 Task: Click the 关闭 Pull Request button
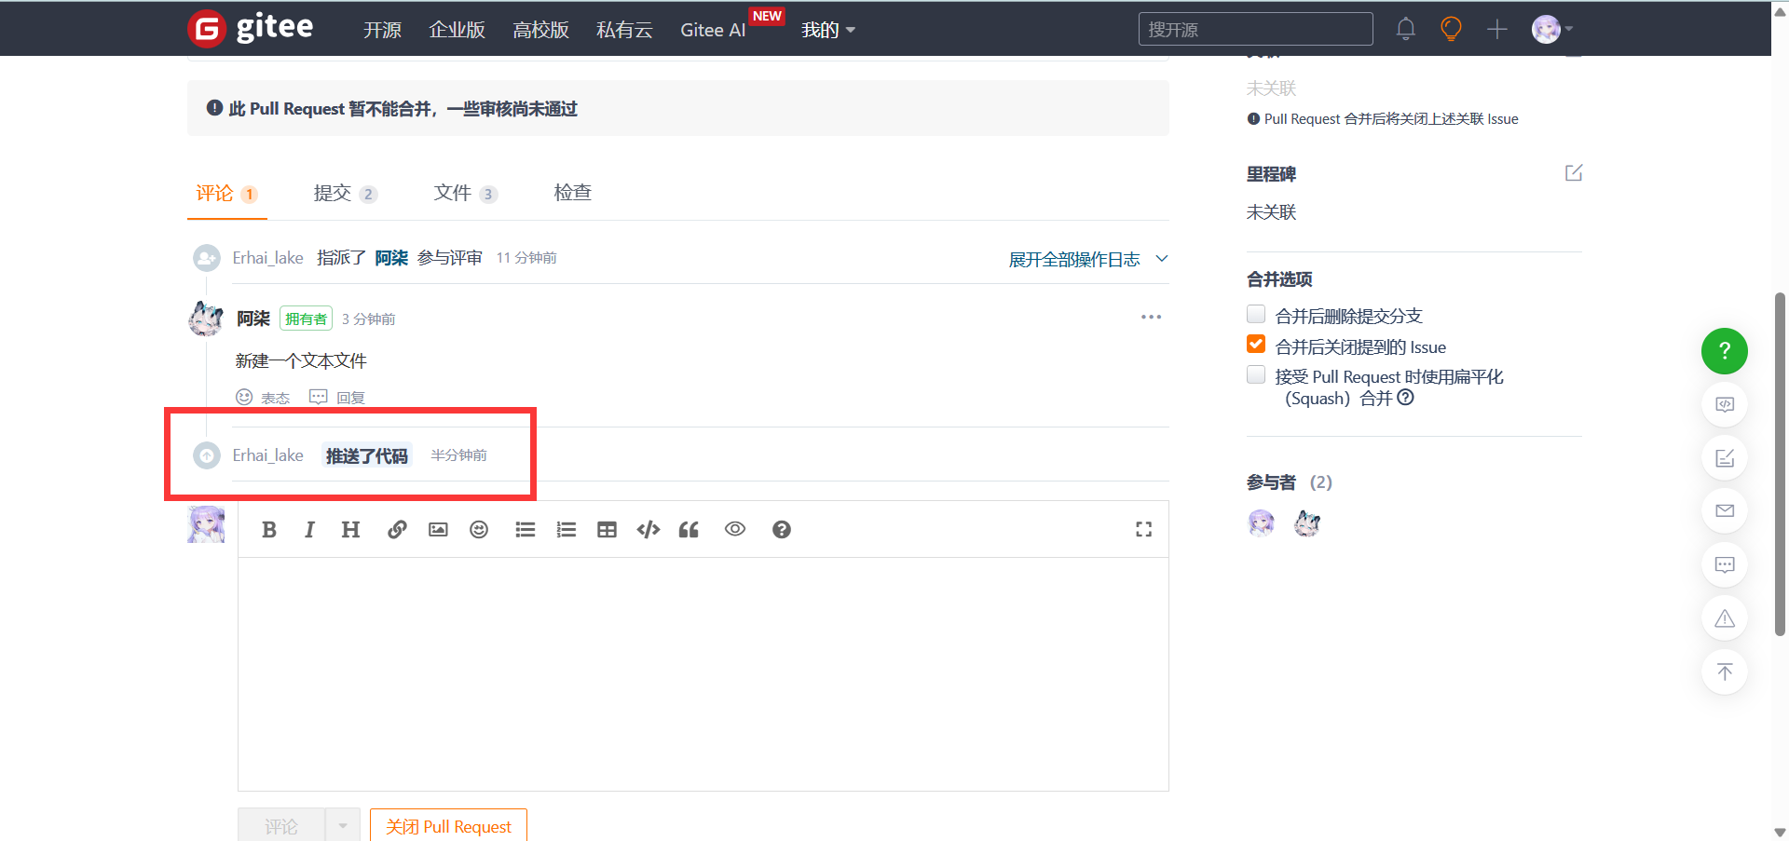click(448, 826)
